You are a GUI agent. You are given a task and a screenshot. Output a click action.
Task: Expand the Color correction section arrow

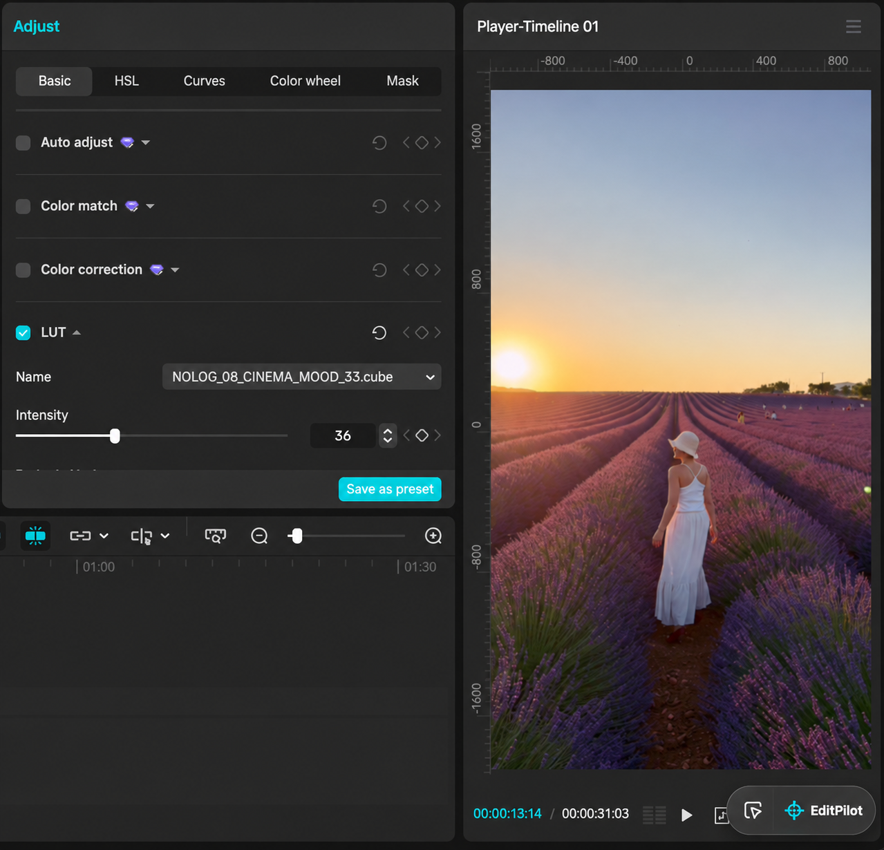click(175, 270)
